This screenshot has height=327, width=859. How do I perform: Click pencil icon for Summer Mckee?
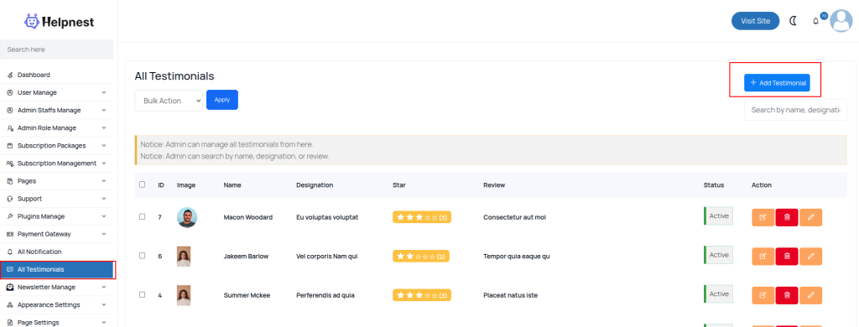click(x=811, y=295)
